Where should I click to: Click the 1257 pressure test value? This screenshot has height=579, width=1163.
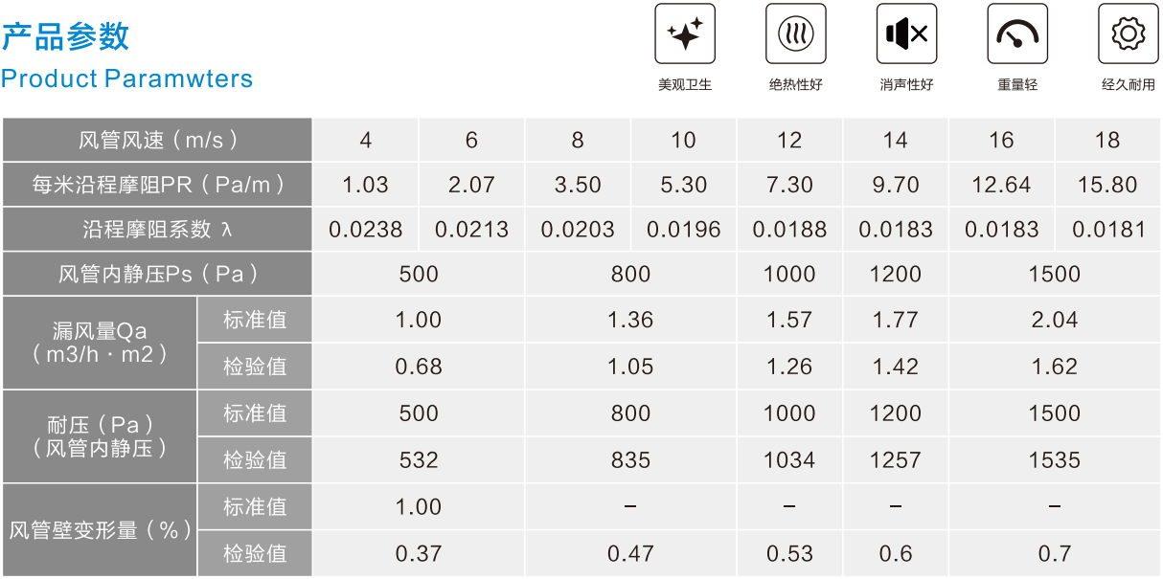click(896, 459)
